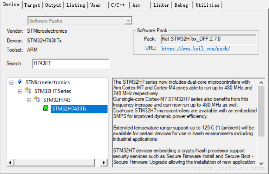Screen dimensions: 269x174
Task: Click the STMicroelectronics vendor icon
Action: tap(20, 82)
